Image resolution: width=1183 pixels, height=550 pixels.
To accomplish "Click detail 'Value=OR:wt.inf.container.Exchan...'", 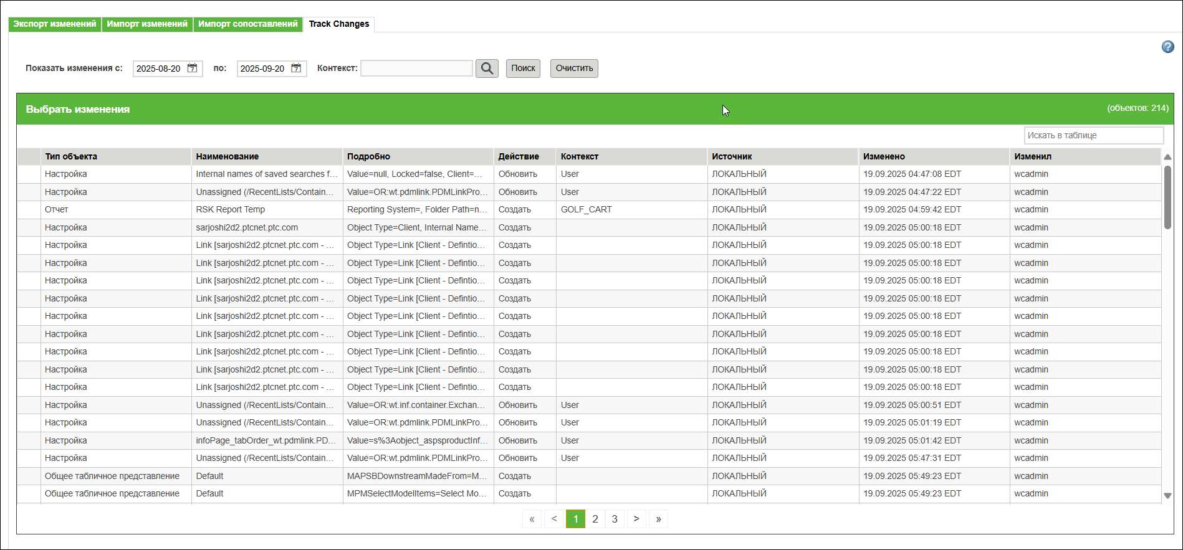I will 416,405.
